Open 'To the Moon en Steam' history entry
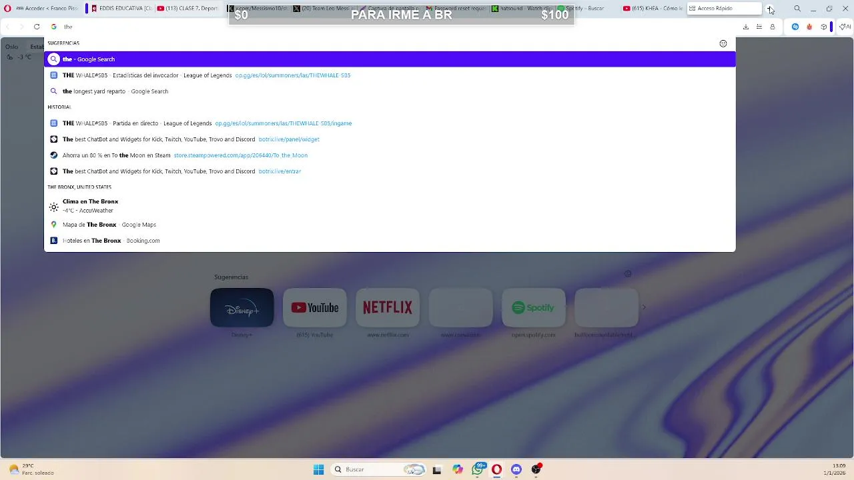 coord(390,155)
